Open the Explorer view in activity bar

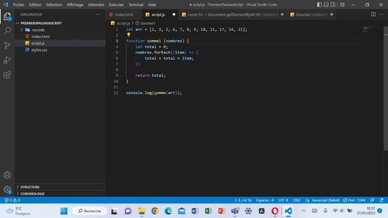coord(7,16)
